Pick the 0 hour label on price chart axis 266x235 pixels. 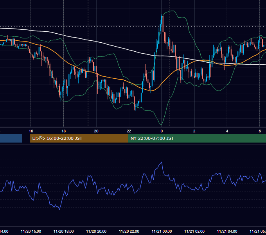(x=162, y=131)
